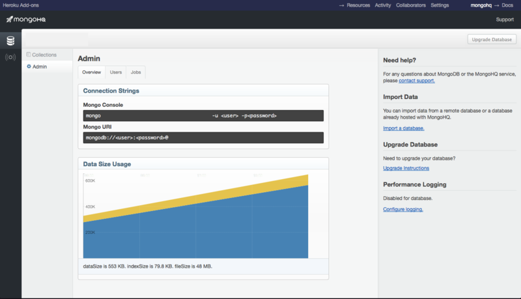Click the Mongo Console command field
Viewport: 521px width, 299px height.
[203, 115]
